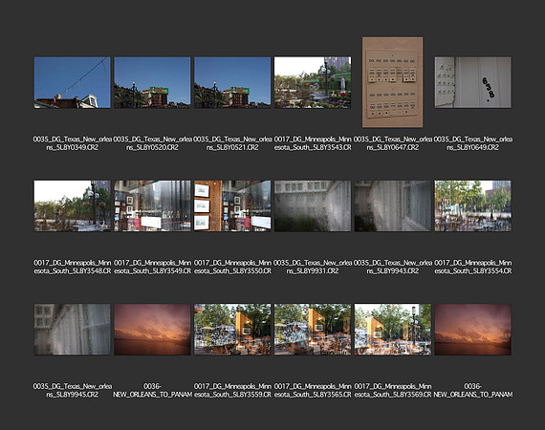Select the SL8Y3548 Minneapolis lamppost thumbnail
This screenshot has width=545, height=430.
(73, 205)
